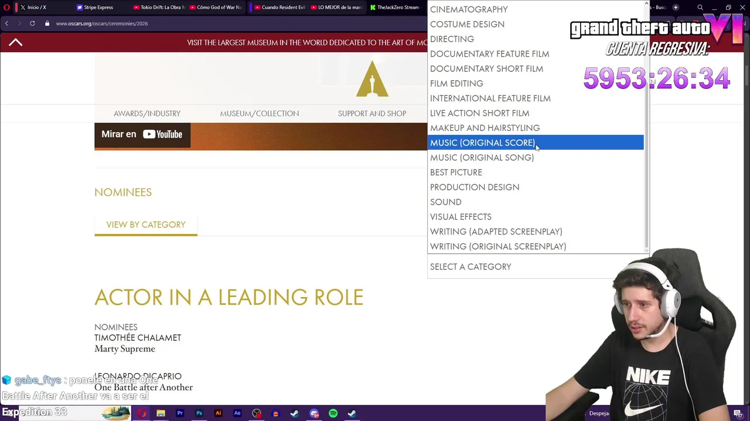Open the SUPPORT AND SHOP nav menu
Screen dimensions: 750x421
tap(372, 113)
